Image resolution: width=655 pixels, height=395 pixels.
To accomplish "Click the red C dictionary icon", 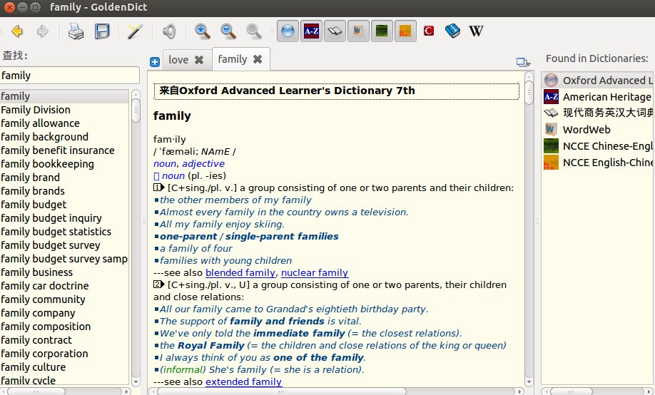I will click(x=429, y=31).
